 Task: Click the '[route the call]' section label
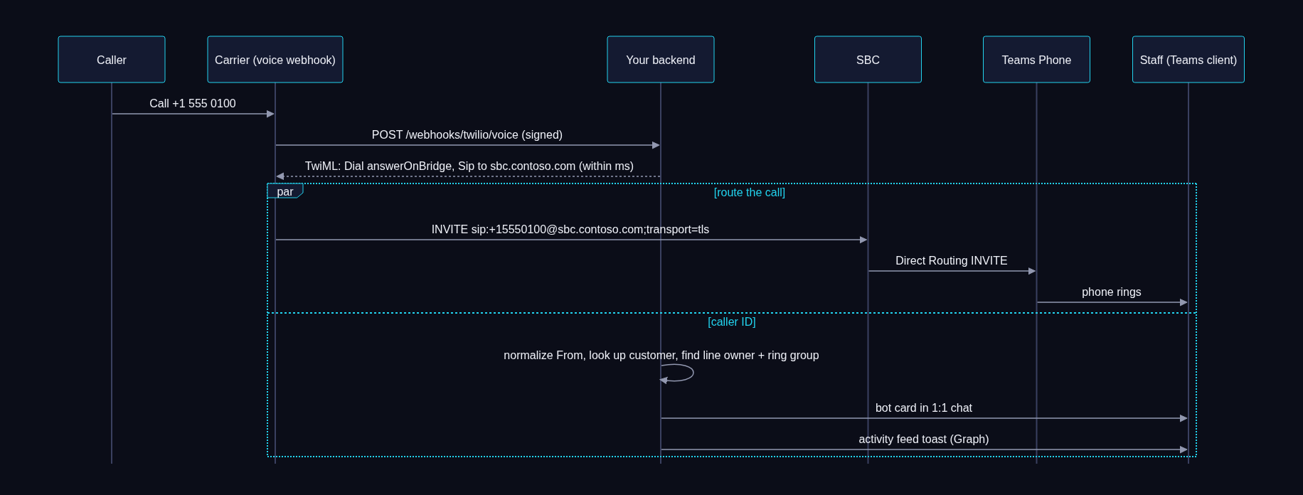tap(750, 193)
